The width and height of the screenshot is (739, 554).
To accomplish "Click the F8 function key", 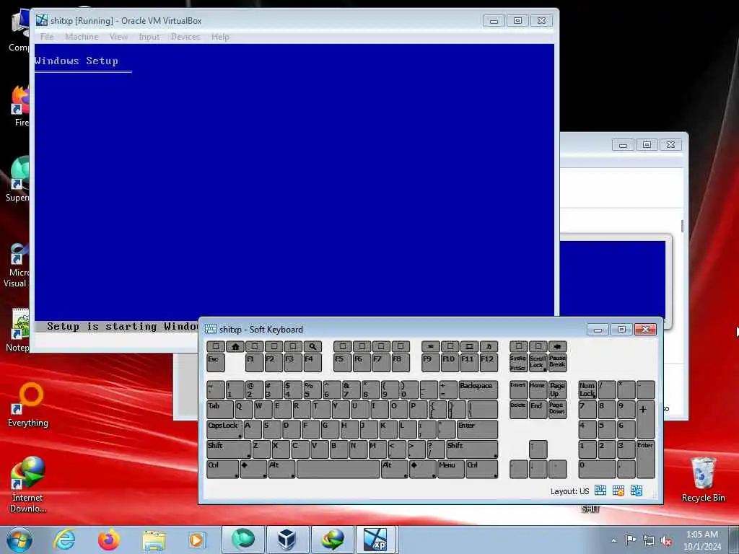I will point(401,363).
